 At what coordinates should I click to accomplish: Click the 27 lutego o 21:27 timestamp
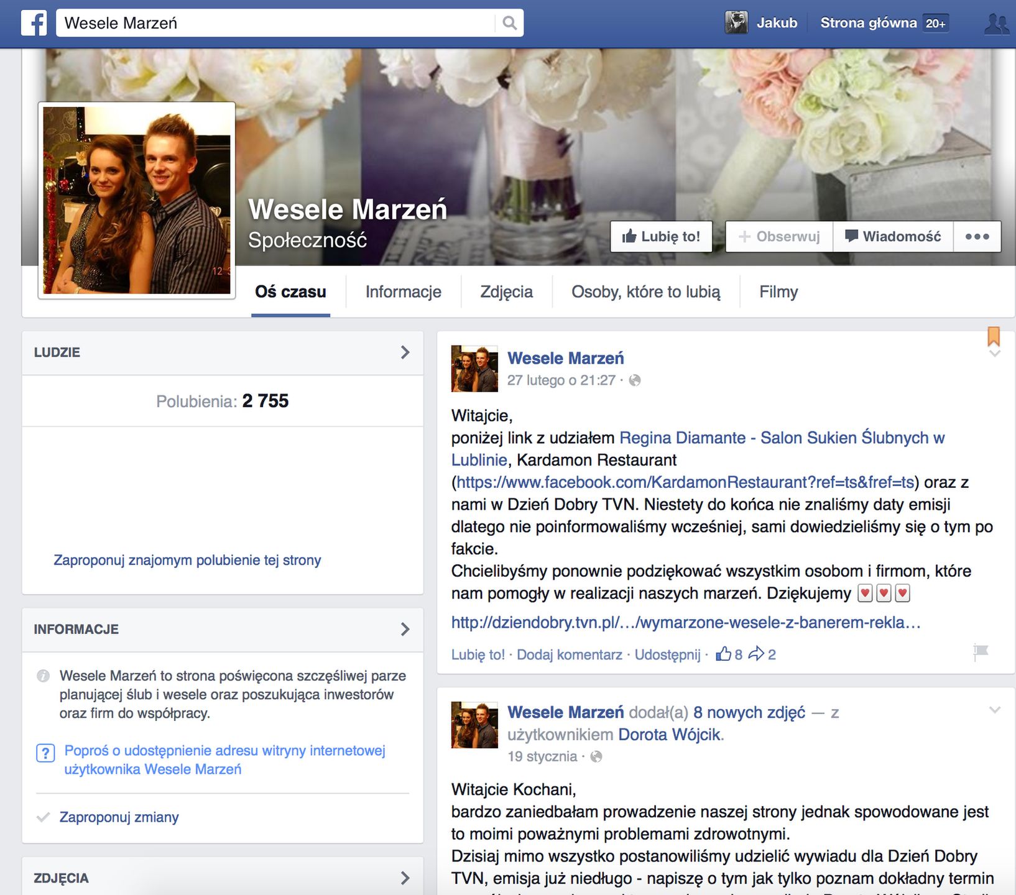pyautogui.click(x=561, y=380)
